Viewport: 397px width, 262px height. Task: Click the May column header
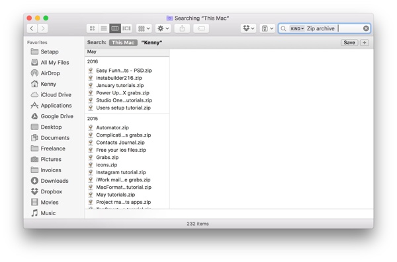point(92,51)
